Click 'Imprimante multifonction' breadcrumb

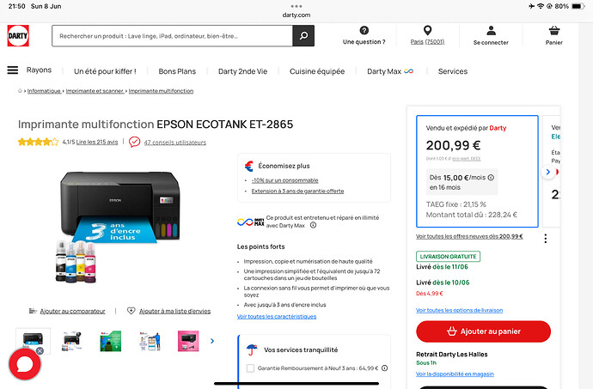click(161, 91)
